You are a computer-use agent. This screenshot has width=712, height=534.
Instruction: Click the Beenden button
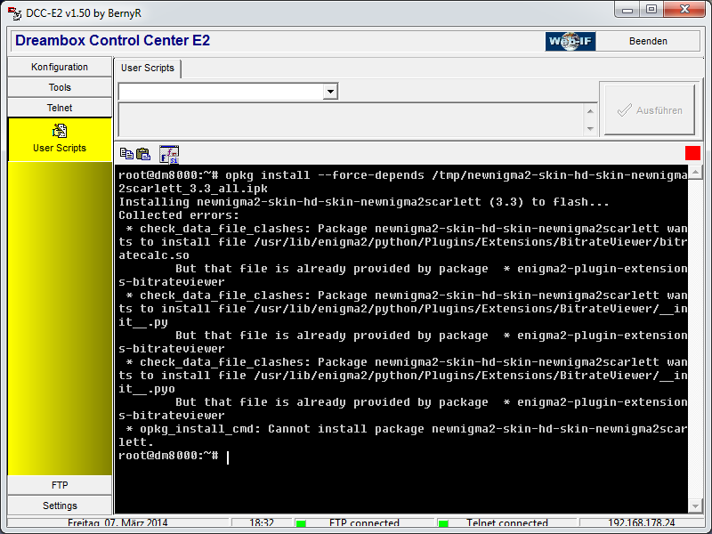(x=648, y=41)
